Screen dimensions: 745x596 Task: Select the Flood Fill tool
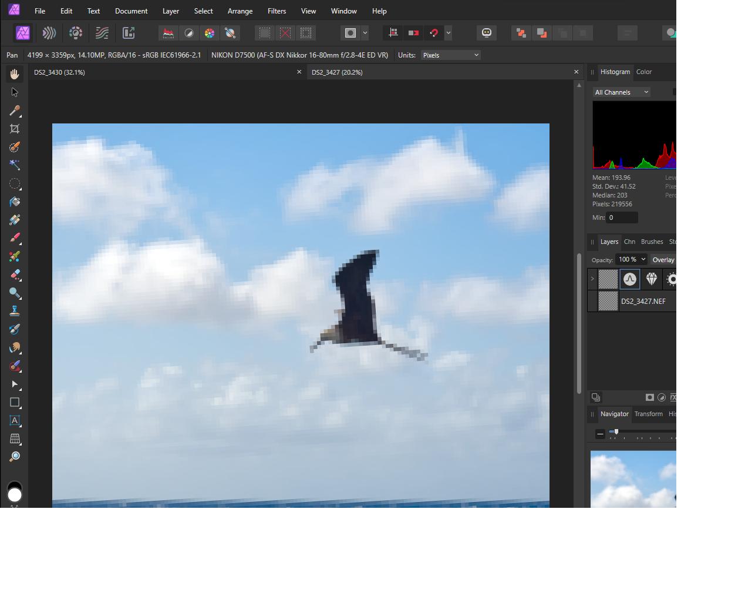[x=14, y=203]
